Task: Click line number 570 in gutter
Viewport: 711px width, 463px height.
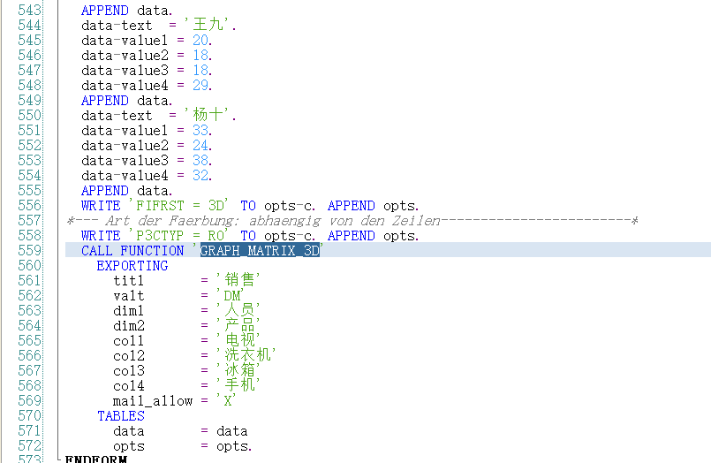Action: point(29,415)
